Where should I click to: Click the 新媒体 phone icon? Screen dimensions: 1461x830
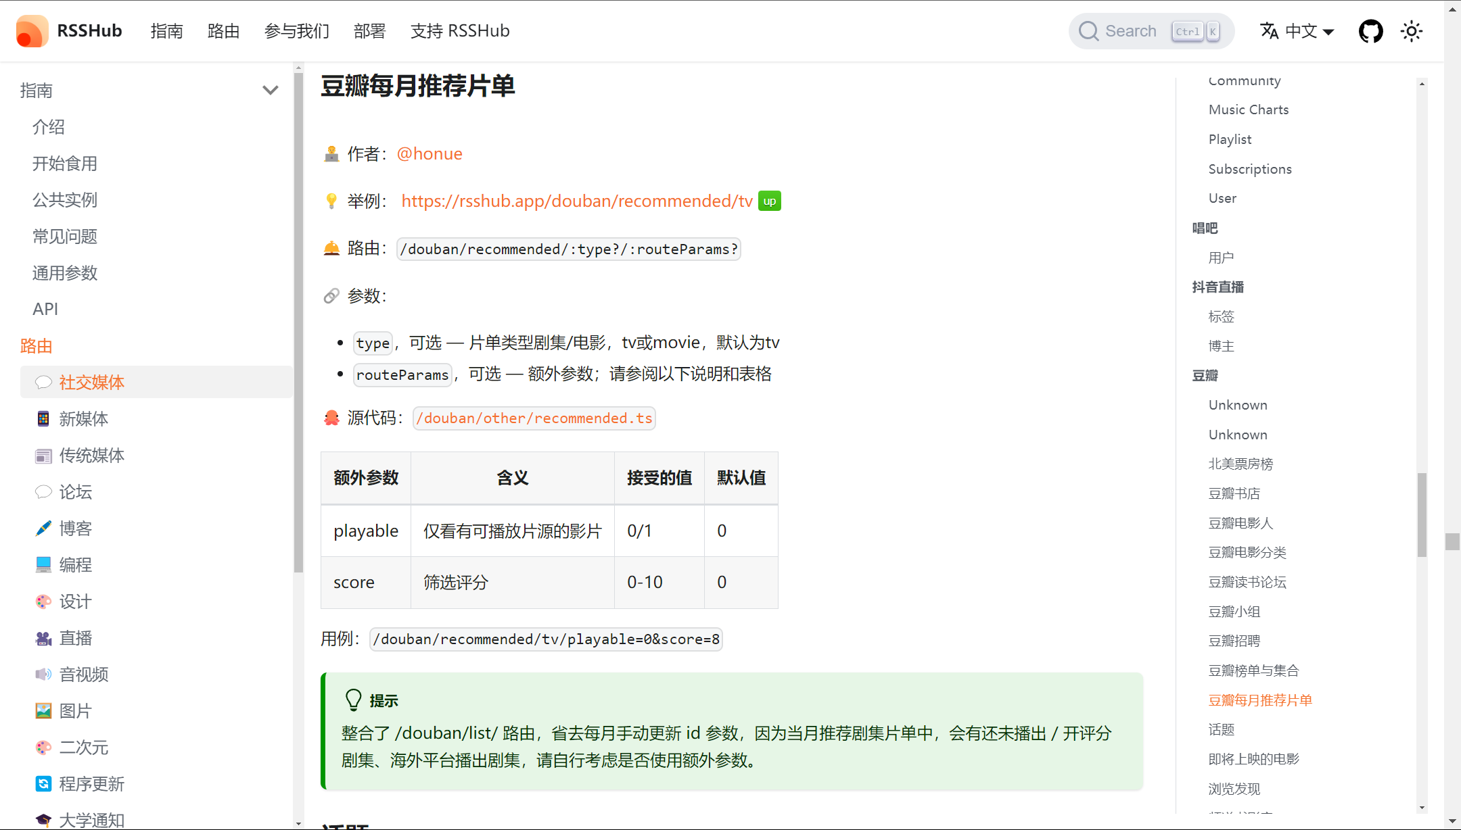43,419
